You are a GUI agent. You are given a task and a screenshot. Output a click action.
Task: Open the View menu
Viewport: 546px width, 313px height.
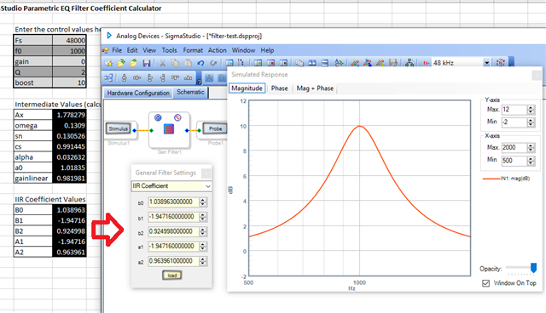[x=149, y=50]
